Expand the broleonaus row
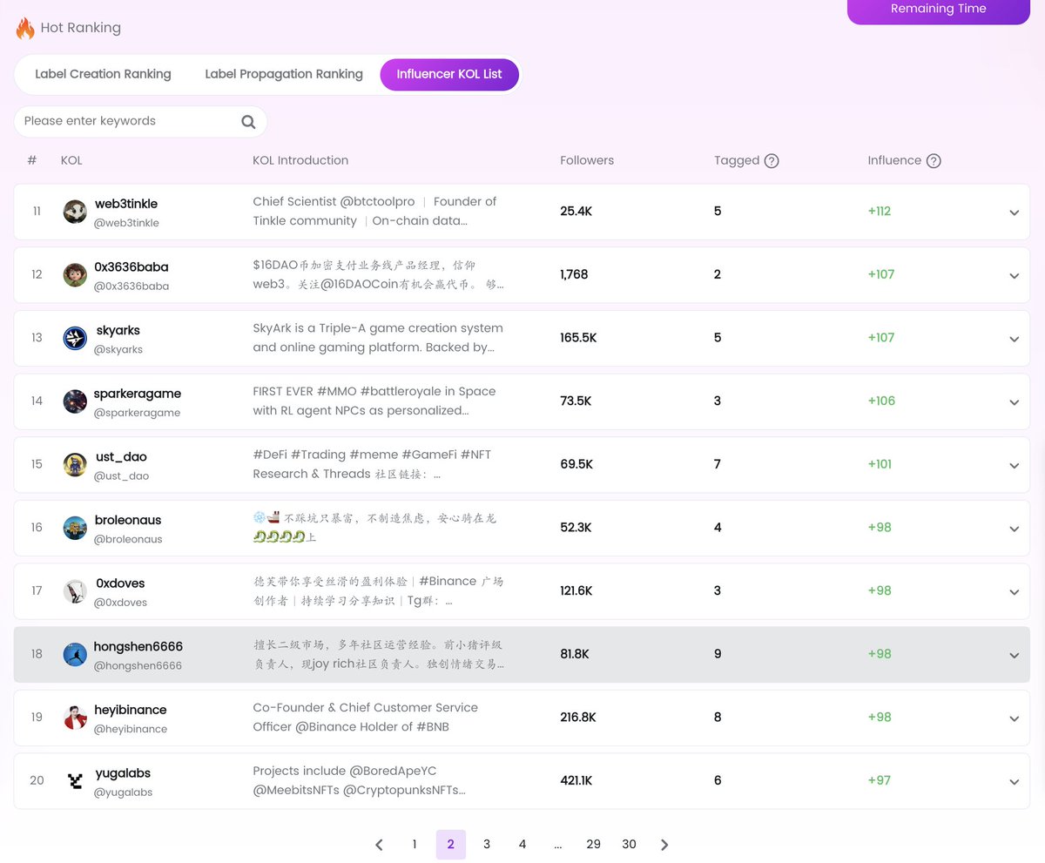Image resolution: width=1045 pixels, height=863 pixels. coord(1014,529)
